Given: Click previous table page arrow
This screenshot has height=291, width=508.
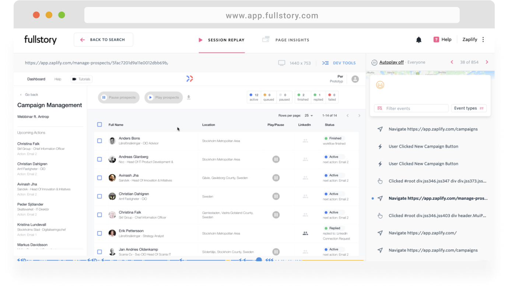Looking at the screenshot, I should [347, 116].
